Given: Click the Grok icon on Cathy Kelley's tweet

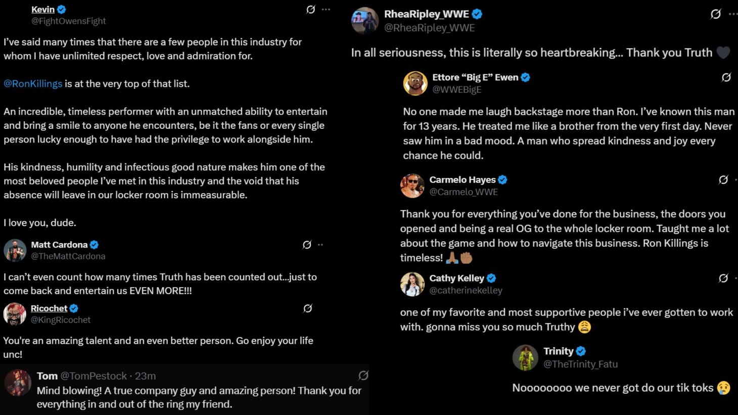Looking at the screenshot, I should click(x=723, y=278).
